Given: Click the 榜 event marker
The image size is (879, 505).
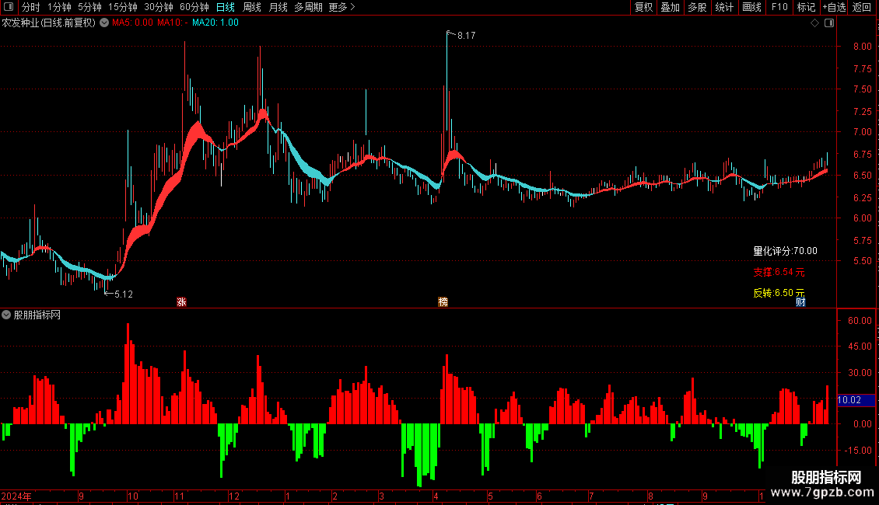Looking at the screenshot, I should pyautogui.click(x=443, y=302).
